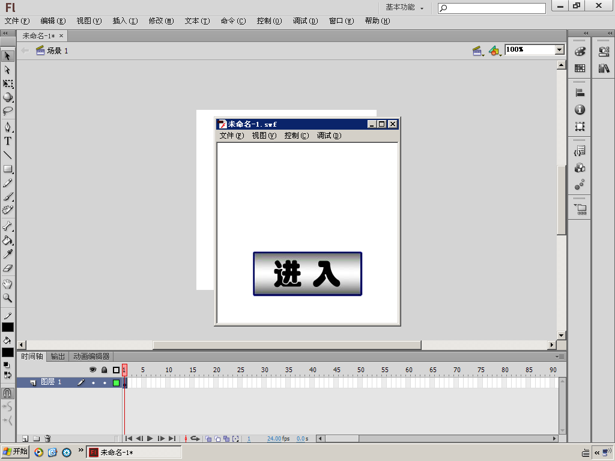Open the Edit Scene dropdown

(477, 50)
